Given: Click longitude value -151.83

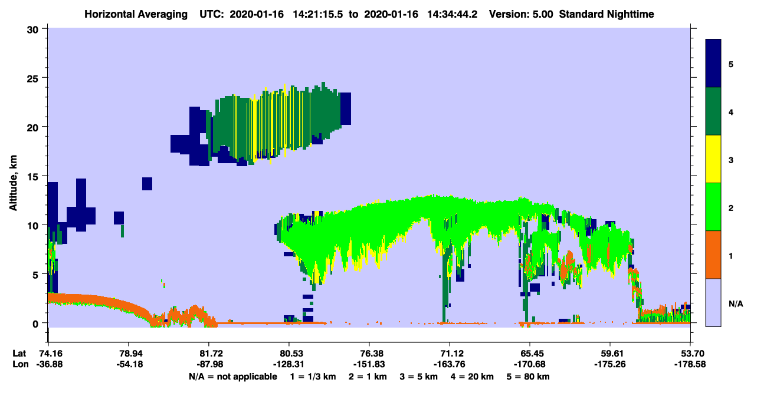Looking at the screenshot, I should pyautogui.click(x=369, y=365).
